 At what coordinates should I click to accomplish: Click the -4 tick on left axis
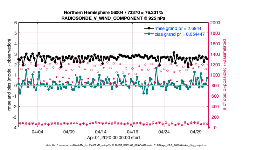pyautogui.click(x=14, y=127)
